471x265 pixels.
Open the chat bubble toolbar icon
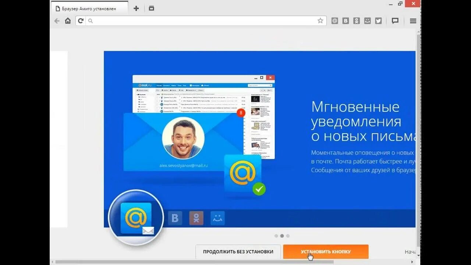tap(395, 21)
